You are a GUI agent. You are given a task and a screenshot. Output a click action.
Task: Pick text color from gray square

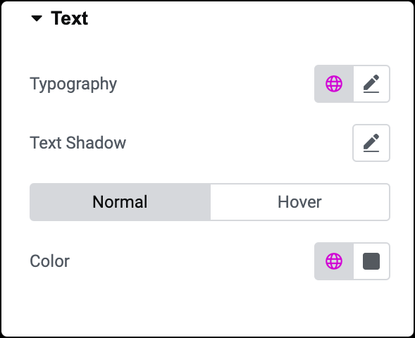(x=371, y=261)
